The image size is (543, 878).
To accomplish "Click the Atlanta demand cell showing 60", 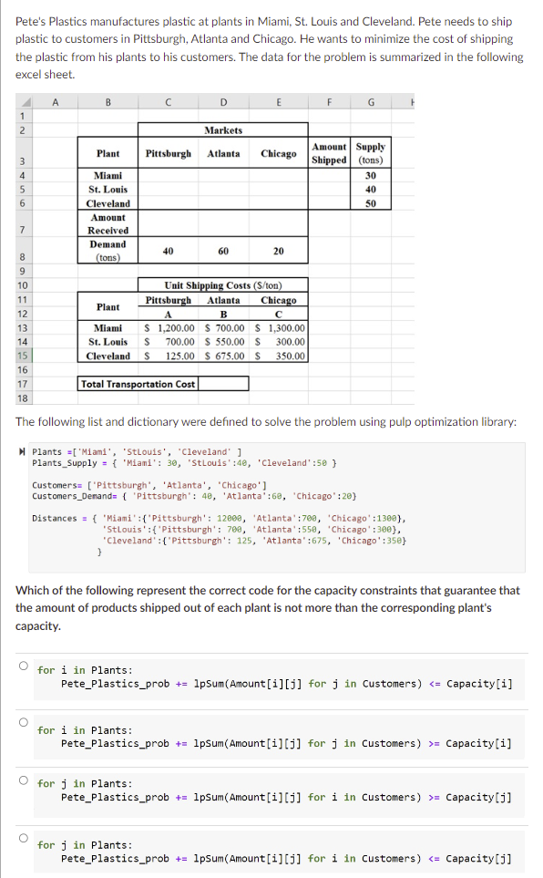I will [x=223, y=251].
